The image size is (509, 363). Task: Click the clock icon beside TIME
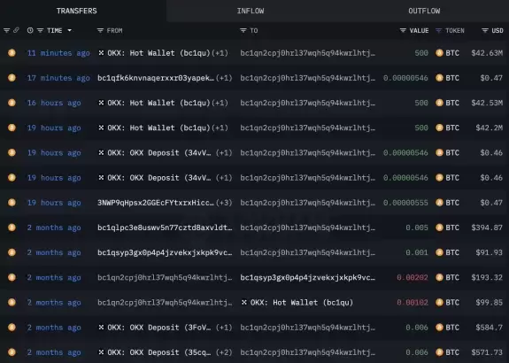pos(30,30)
